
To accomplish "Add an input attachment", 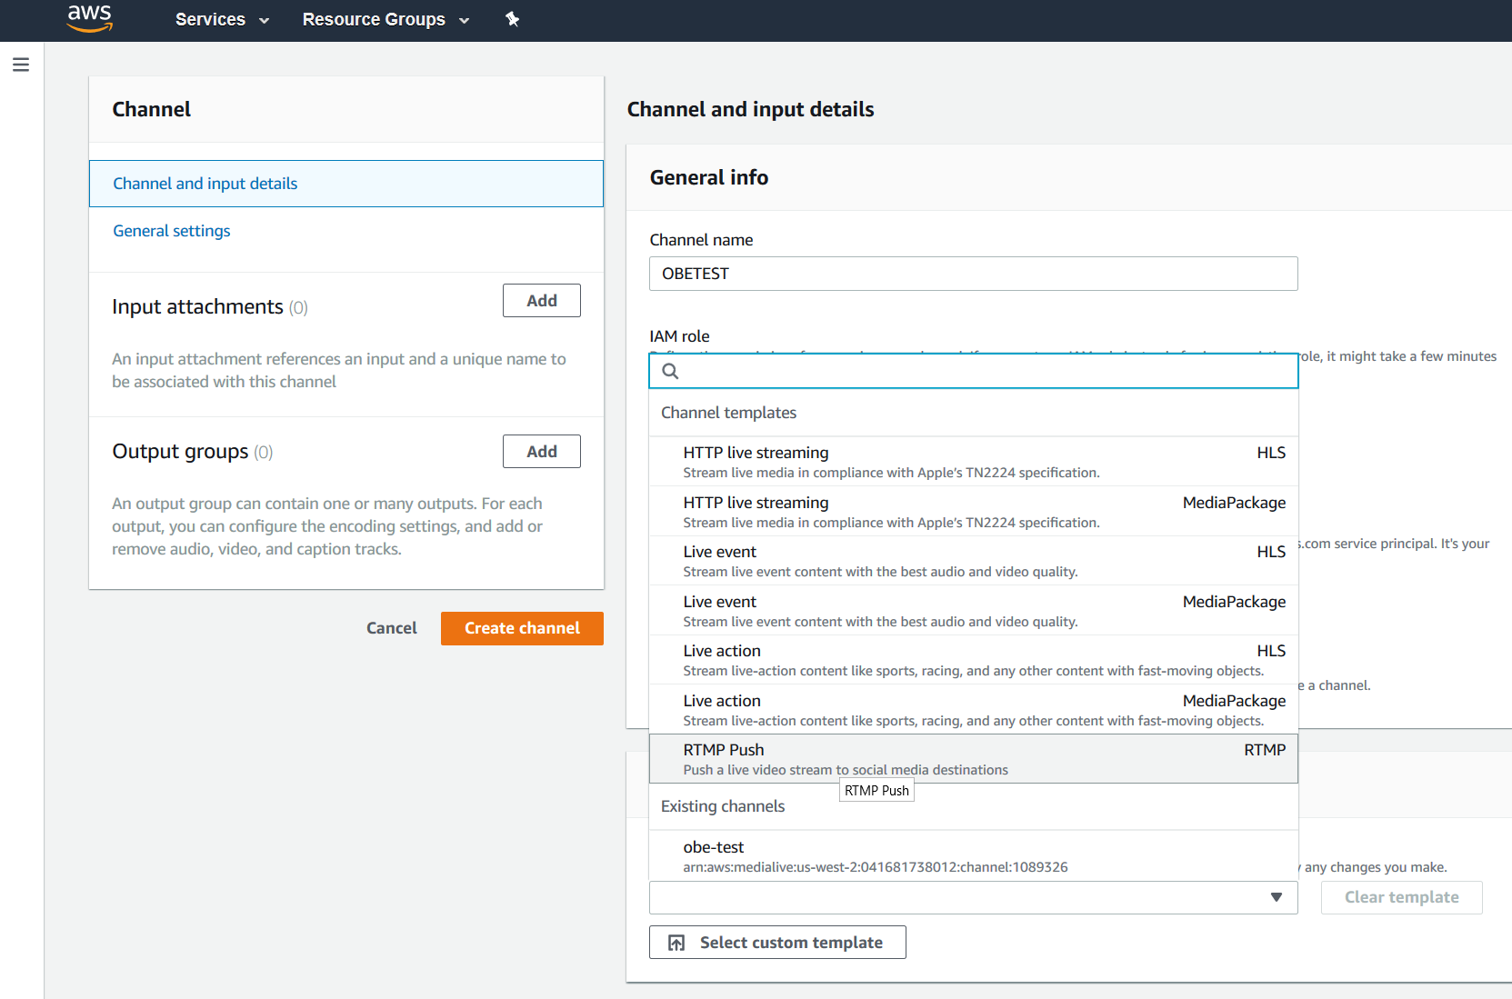I will pyautogui.click(x=542, y=301).
